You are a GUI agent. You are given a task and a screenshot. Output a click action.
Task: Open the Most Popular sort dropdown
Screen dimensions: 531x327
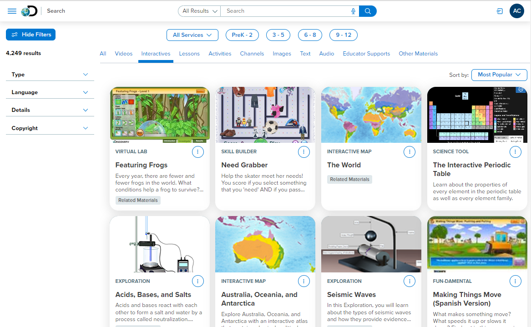499,75
